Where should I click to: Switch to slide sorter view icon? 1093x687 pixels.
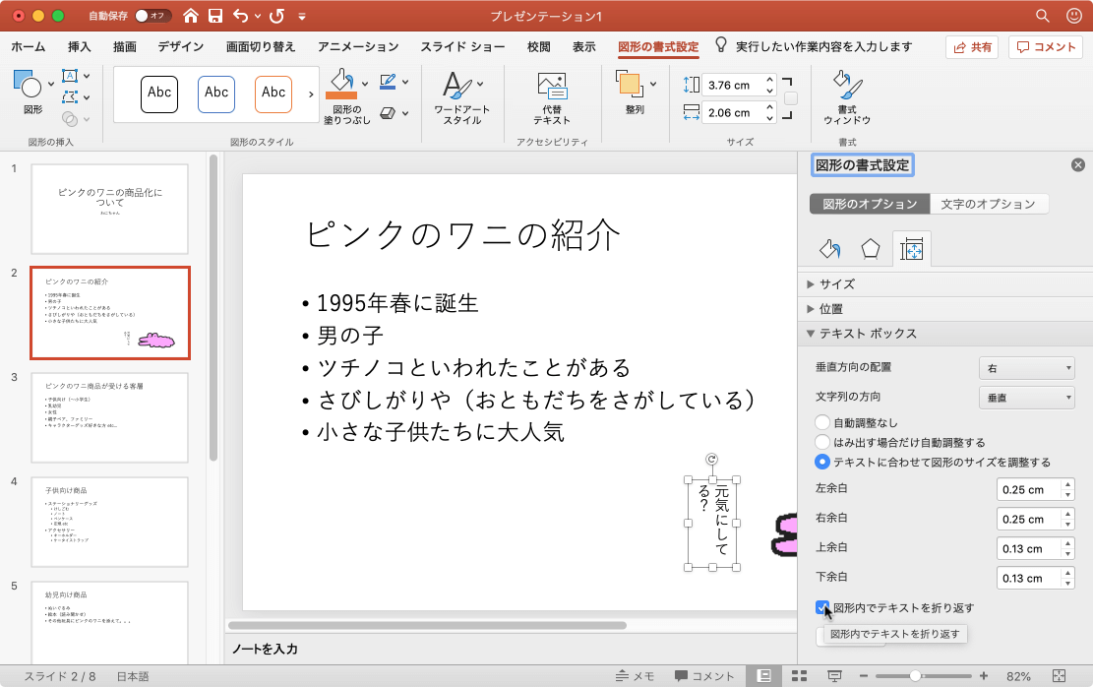point(799,676)
